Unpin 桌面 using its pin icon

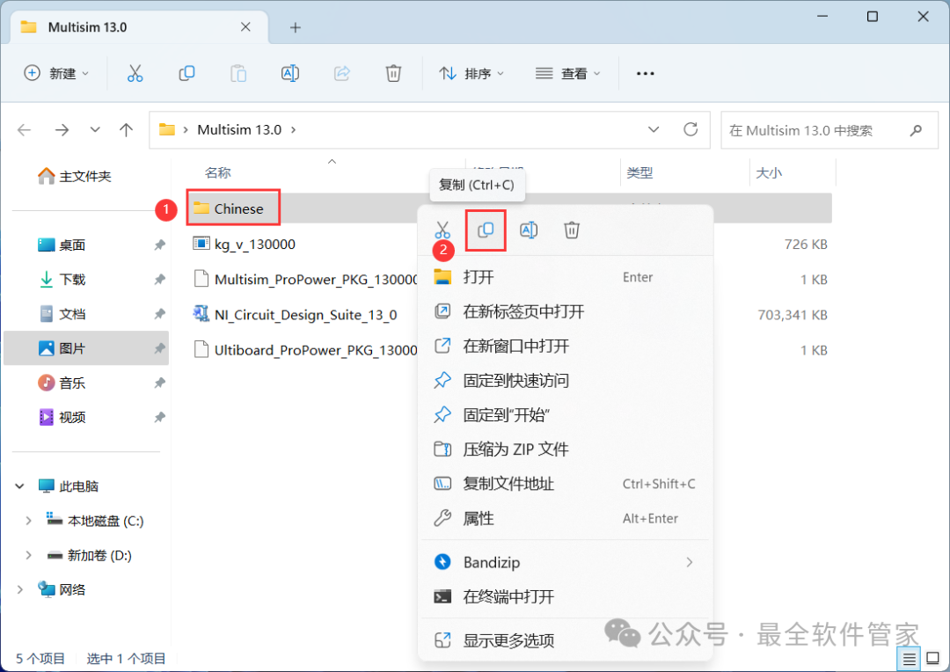click(x=159, y=245)
